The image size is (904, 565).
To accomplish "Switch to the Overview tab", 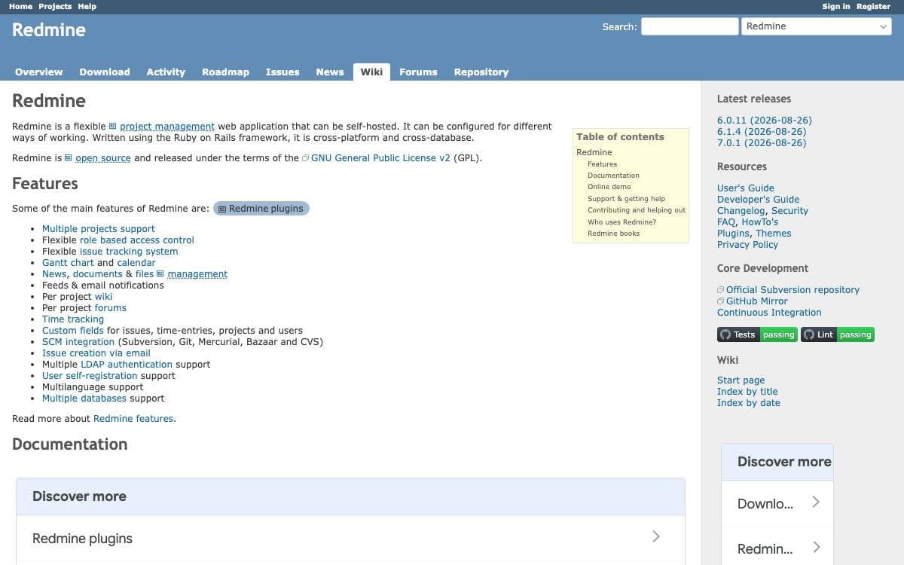I will tap(39, 72).
